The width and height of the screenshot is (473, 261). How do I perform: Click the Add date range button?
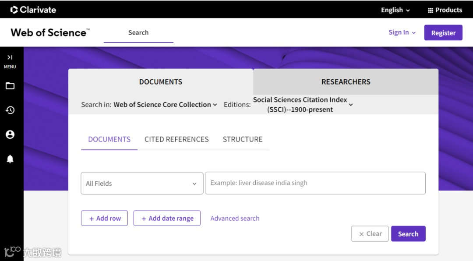167,218
